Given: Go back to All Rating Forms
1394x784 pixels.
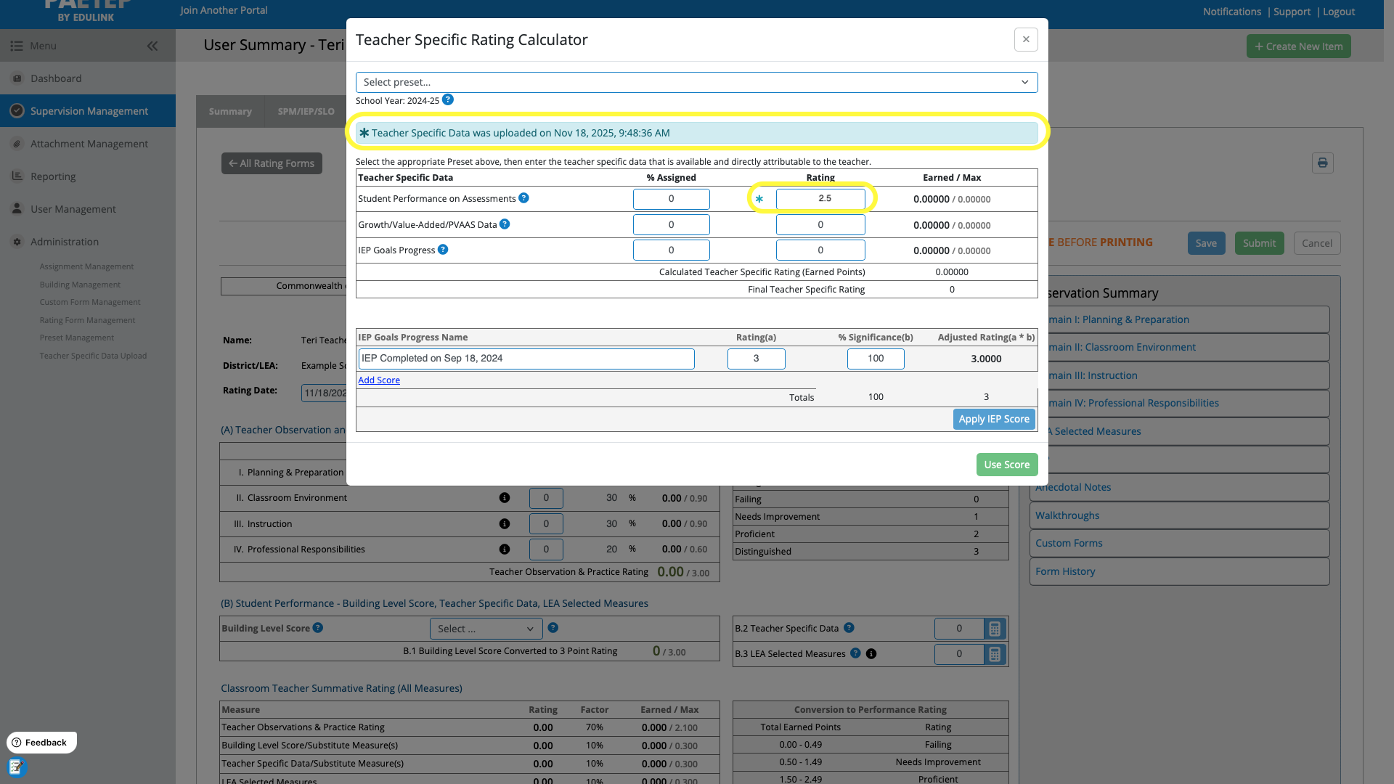Looking at the screenshot, I should click(x=272, y=163).
